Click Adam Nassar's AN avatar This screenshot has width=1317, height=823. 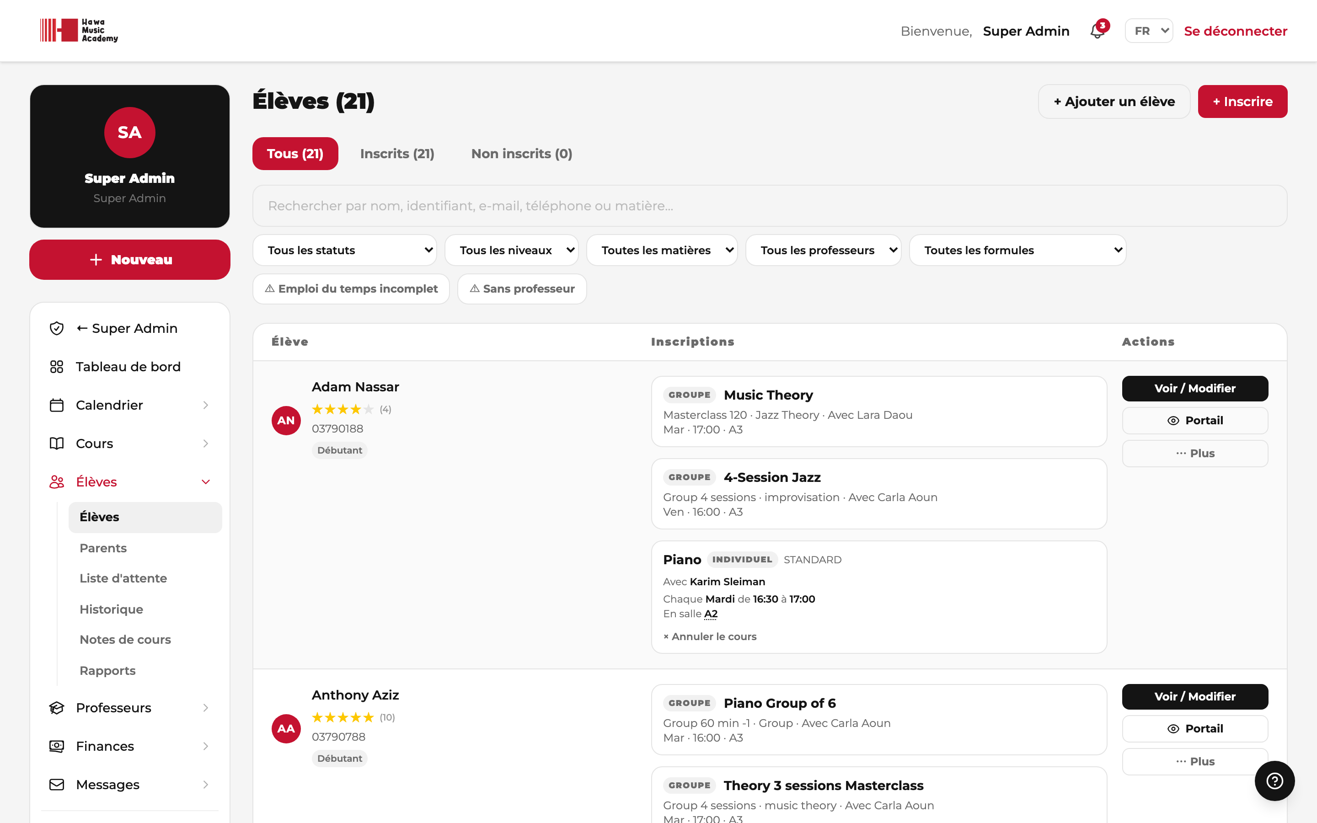point(286,420)
